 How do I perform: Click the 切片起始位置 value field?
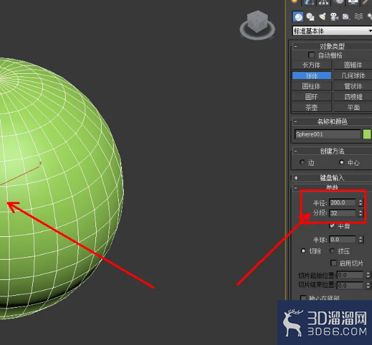(350, 275)
